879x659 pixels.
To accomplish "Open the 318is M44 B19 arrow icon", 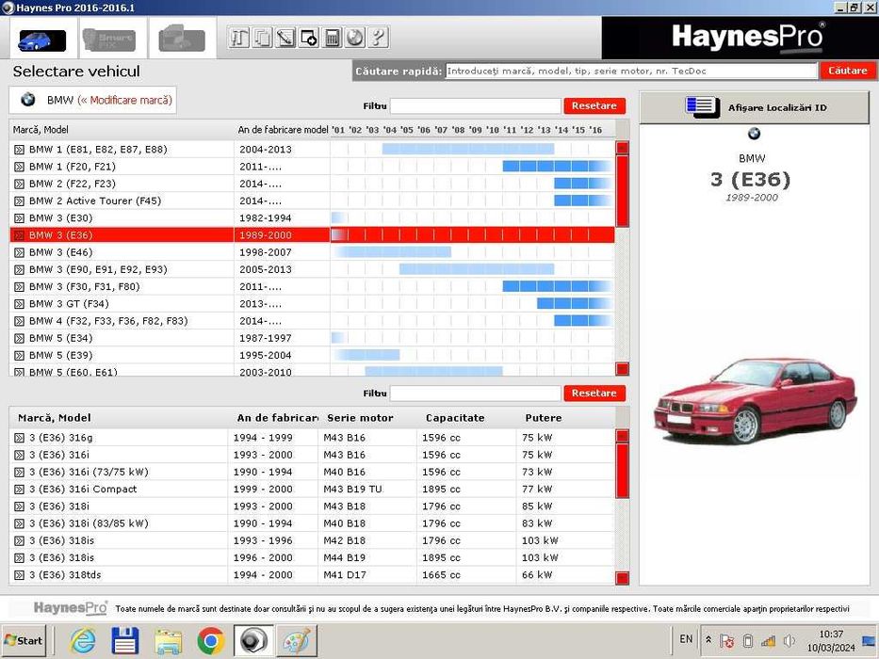I will [x=19, y=557].
